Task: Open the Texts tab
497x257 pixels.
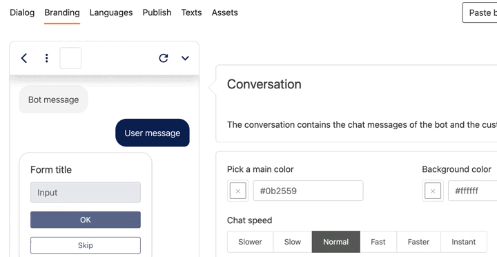Action: click(x=191, y=12)
